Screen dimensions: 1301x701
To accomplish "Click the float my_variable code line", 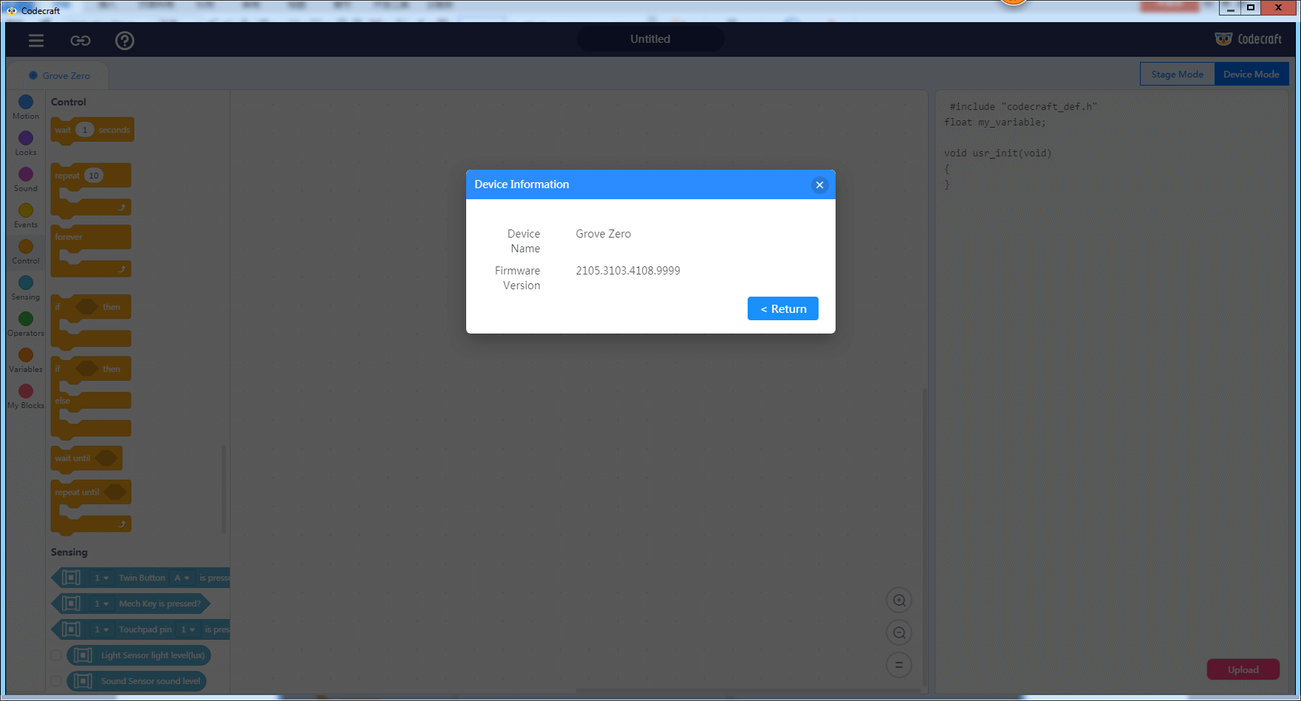I will pyautogui.click(x=995, y=122).
